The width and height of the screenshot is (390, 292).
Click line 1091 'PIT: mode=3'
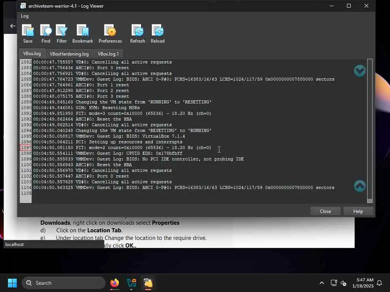coord(122,113)
